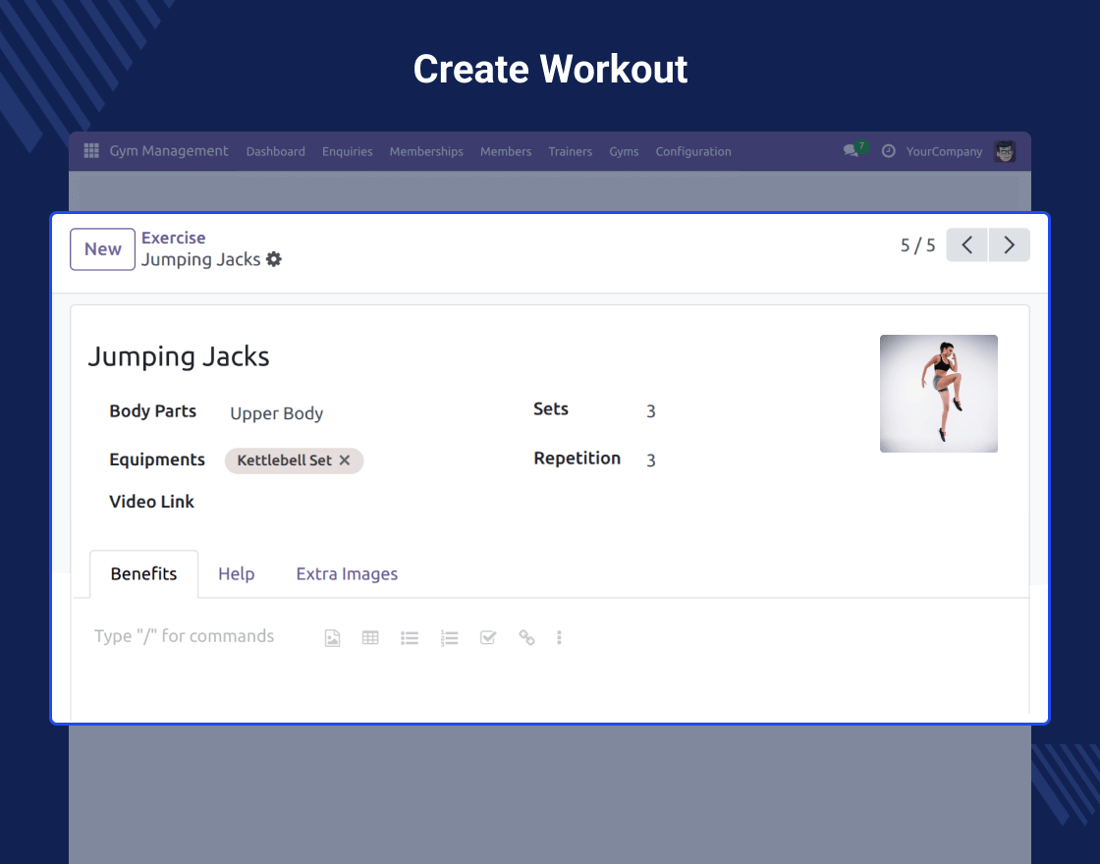Image resolution: width=1100 pixels, height=864 pixels.
Task: Insert a numbered list
Action: (x=449, y=637)
